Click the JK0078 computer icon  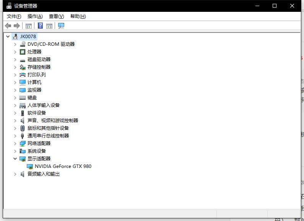coord(15,36)
